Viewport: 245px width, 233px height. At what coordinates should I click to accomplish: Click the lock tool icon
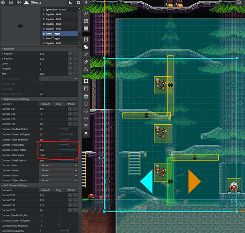tap(86, 40)
